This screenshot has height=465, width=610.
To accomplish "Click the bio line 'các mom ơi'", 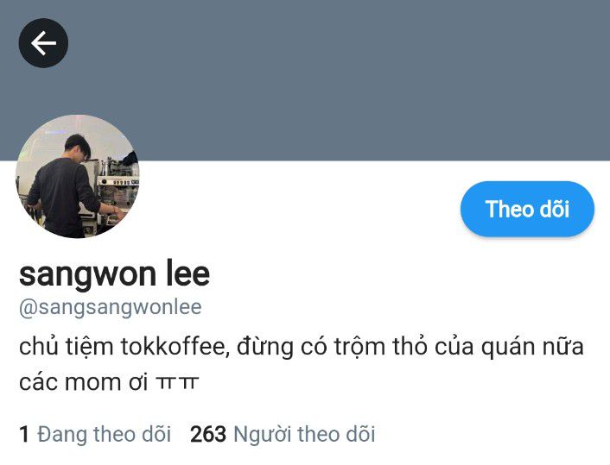I will point(83,382).
